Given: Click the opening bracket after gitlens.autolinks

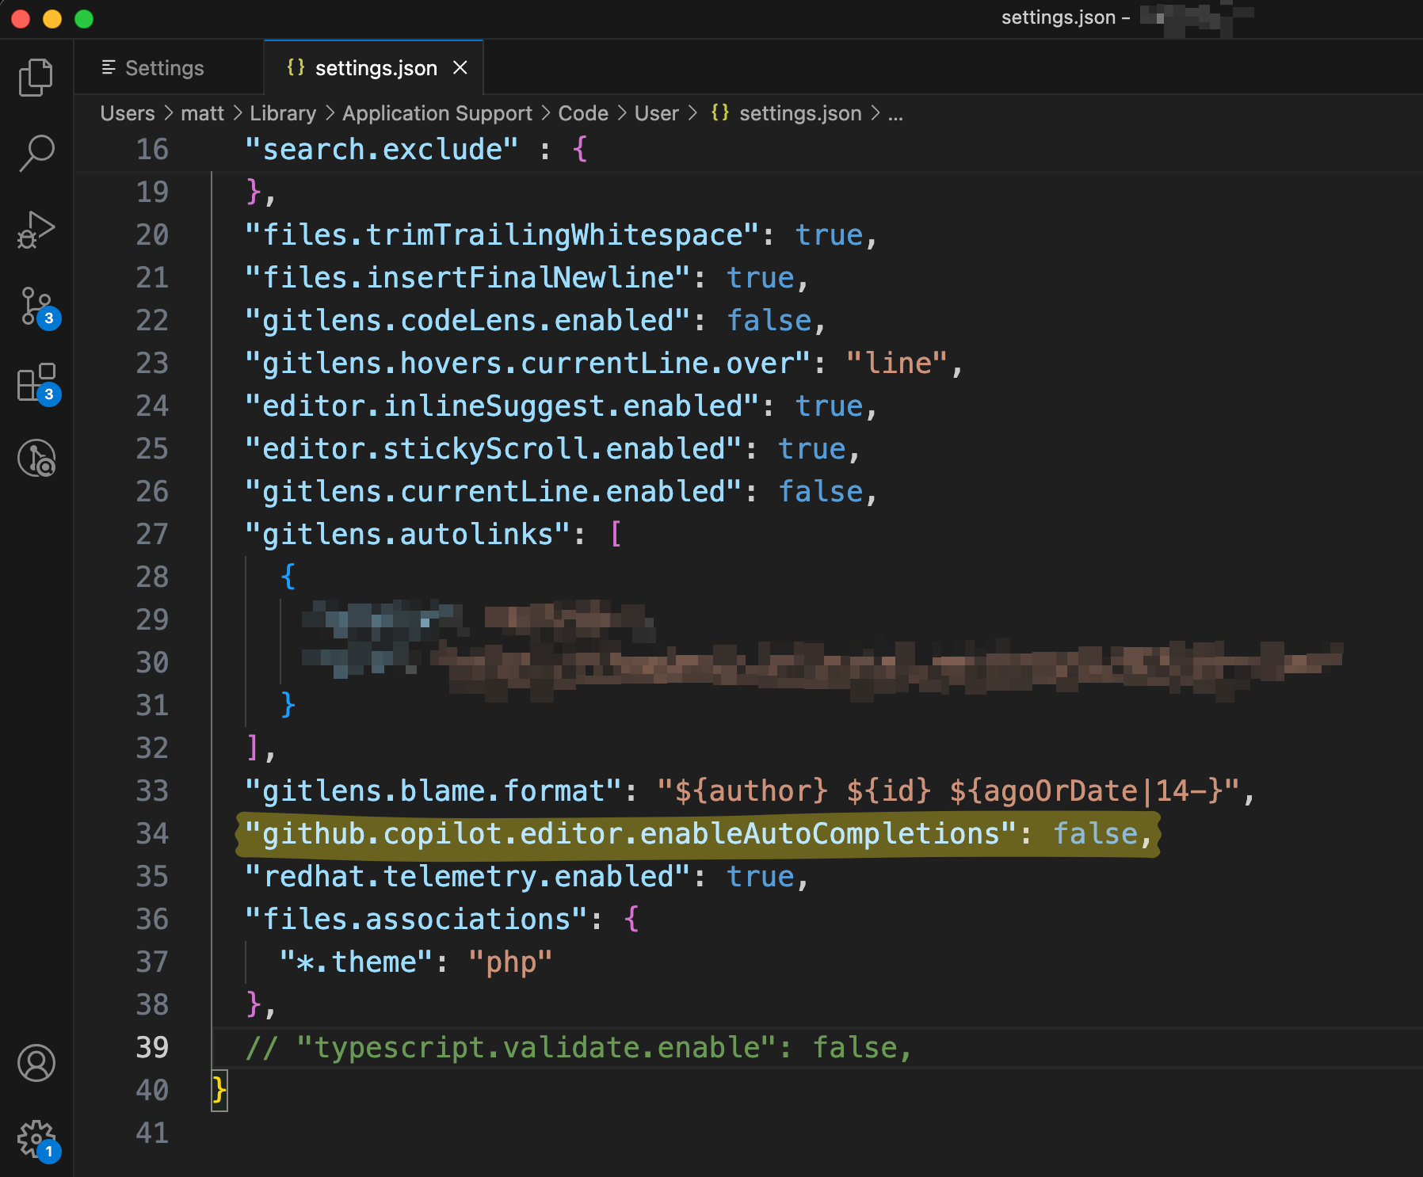Looking at the screenshot, I should (616, 535).
